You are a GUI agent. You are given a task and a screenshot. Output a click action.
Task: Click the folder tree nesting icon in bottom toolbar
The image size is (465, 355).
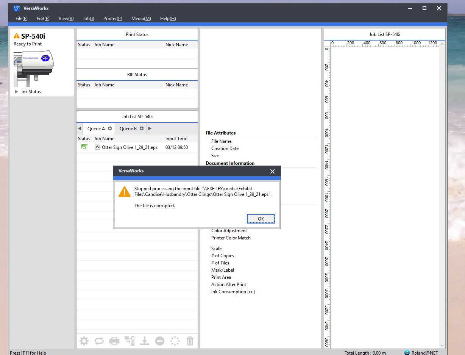130,341
